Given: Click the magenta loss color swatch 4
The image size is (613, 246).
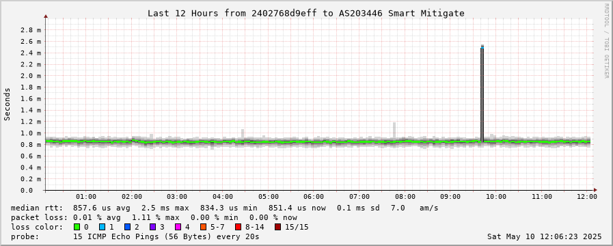Looking at the screenshot, I should point(178,227).
